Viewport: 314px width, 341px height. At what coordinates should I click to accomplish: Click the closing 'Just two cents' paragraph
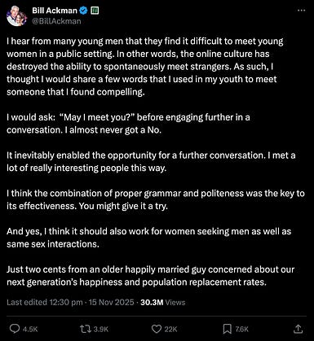(x=151, y=276)
